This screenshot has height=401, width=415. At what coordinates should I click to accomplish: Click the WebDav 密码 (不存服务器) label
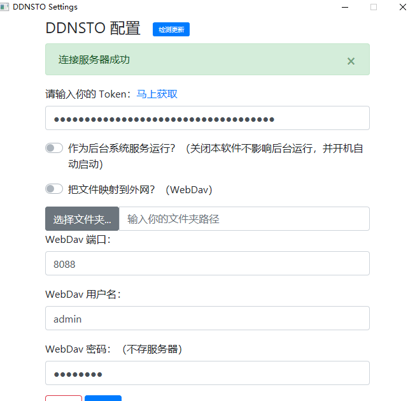point(114,349)
